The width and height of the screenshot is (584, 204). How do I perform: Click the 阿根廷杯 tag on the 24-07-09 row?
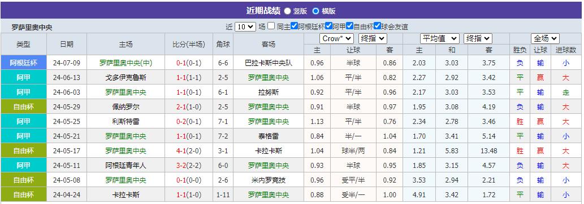point(24,63)
